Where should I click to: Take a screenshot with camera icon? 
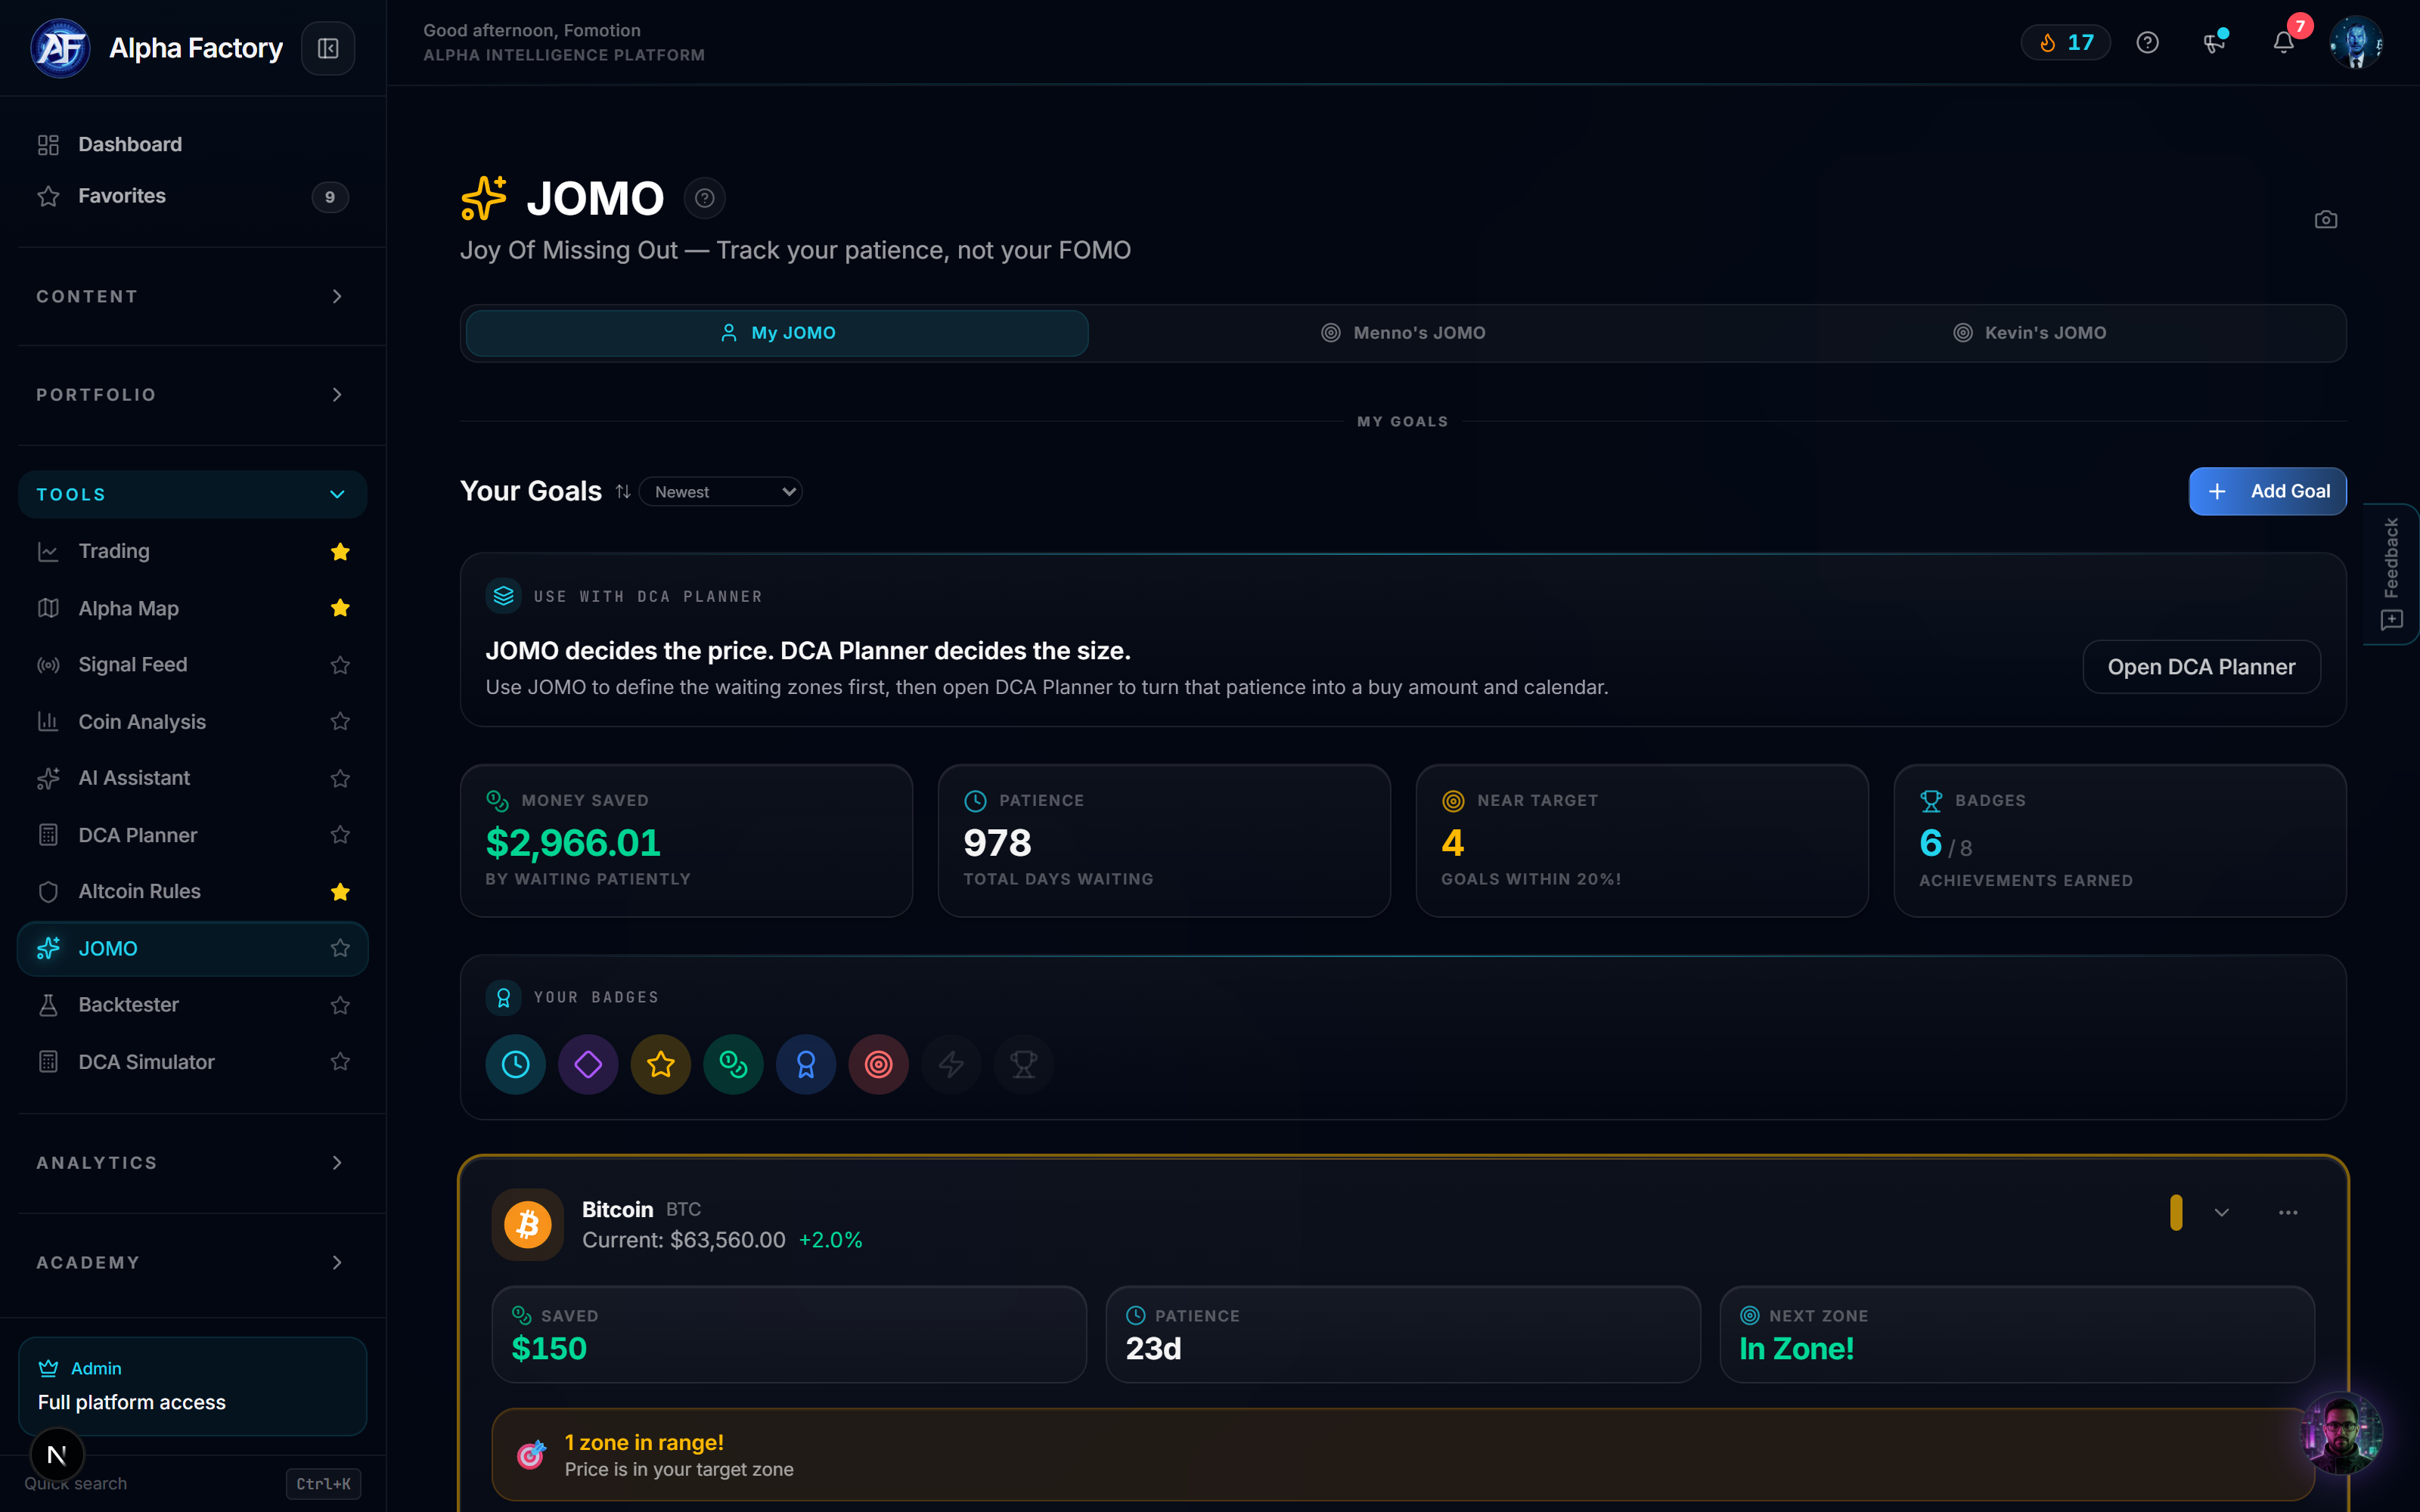point(2325,220)
